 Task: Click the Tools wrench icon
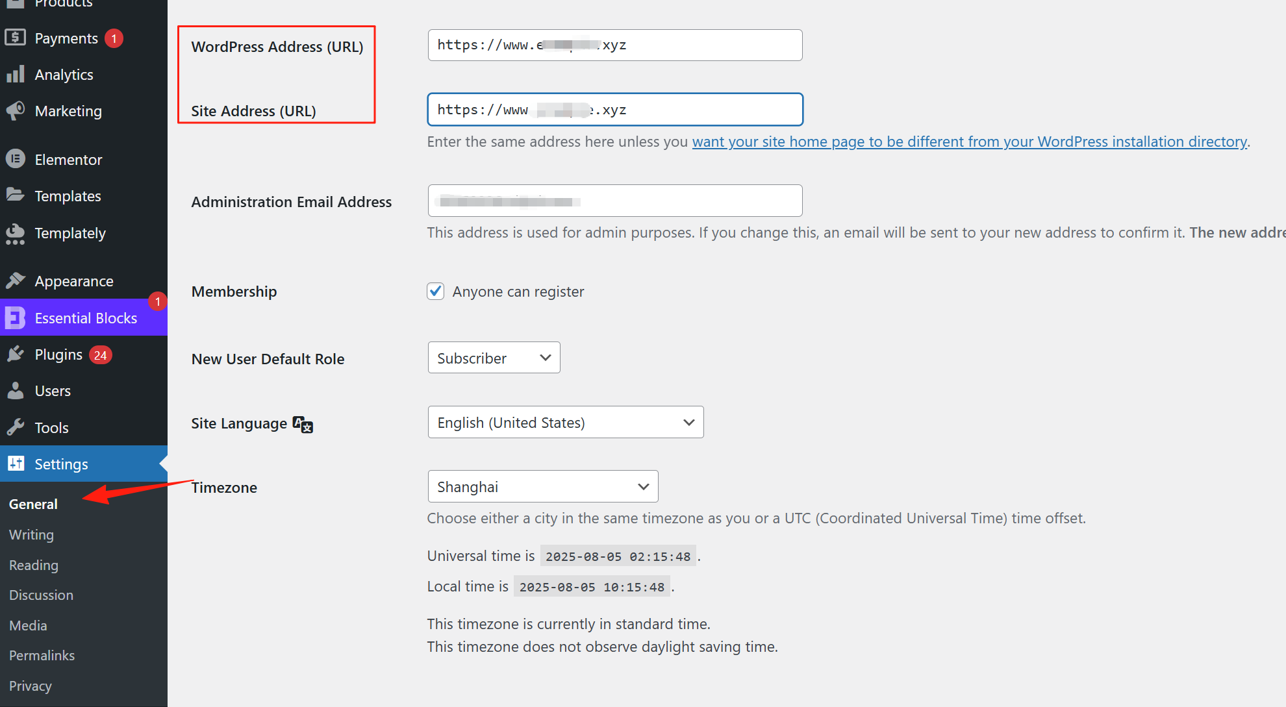(x=15, y=427)
